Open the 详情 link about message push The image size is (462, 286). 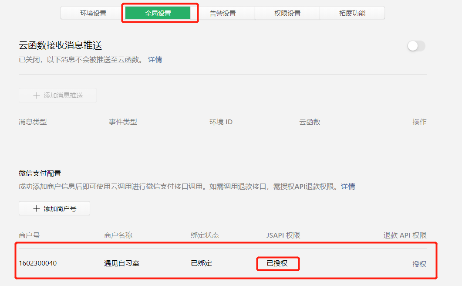[x=156, y=59]
